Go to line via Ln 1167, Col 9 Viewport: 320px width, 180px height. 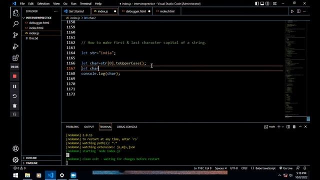[202, 168]
